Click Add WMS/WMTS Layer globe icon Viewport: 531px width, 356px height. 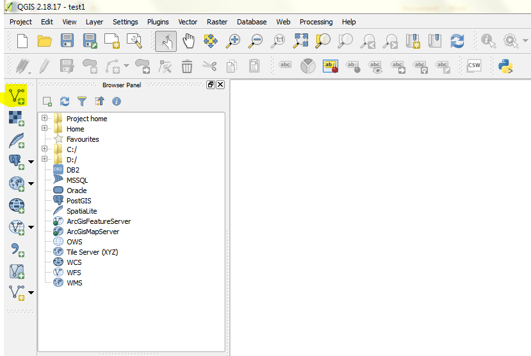click(x=17, y=183)
